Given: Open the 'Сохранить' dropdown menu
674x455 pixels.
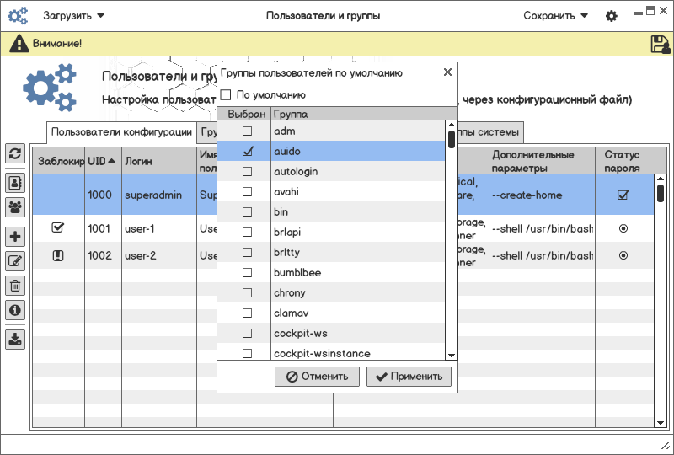Looking at the screenshot, I should [555, 16].
